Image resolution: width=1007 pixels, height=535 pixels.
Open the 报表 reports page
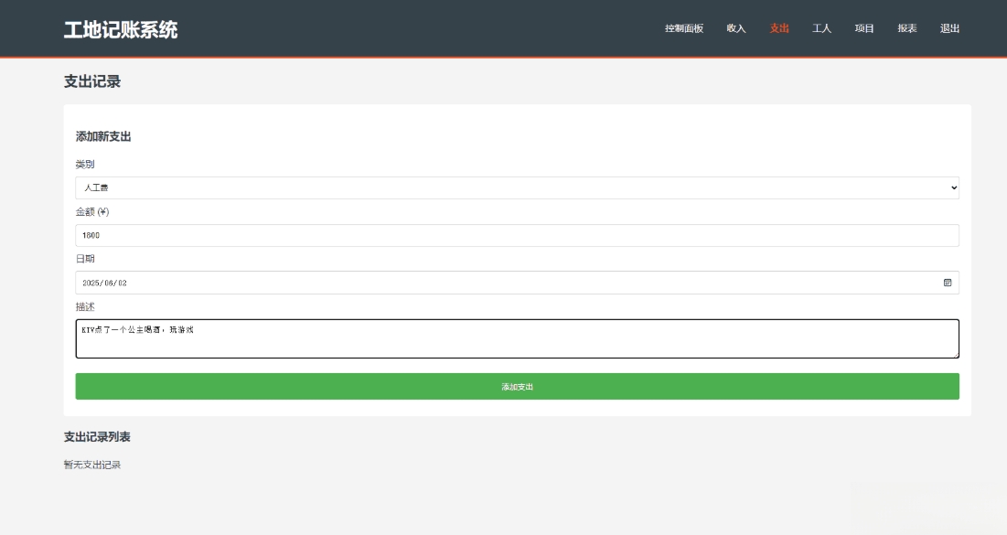pos(906,28)
